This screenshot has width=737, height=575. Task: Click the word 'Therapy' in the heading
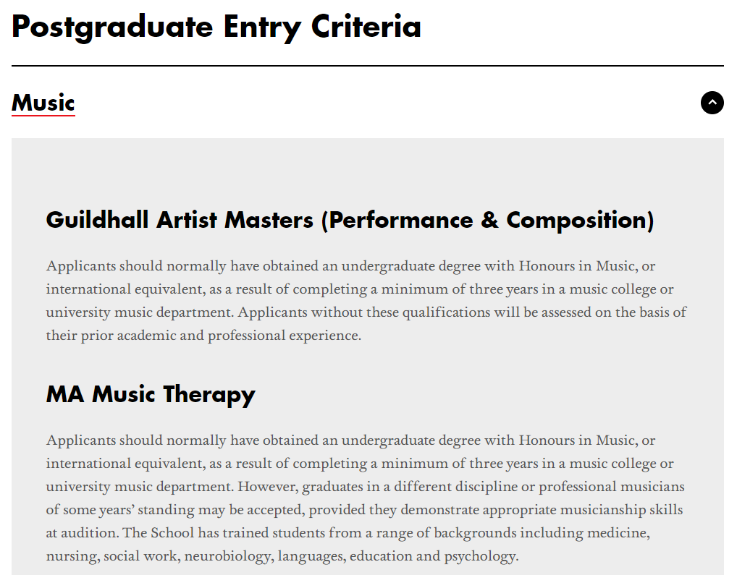click(209, 394)
